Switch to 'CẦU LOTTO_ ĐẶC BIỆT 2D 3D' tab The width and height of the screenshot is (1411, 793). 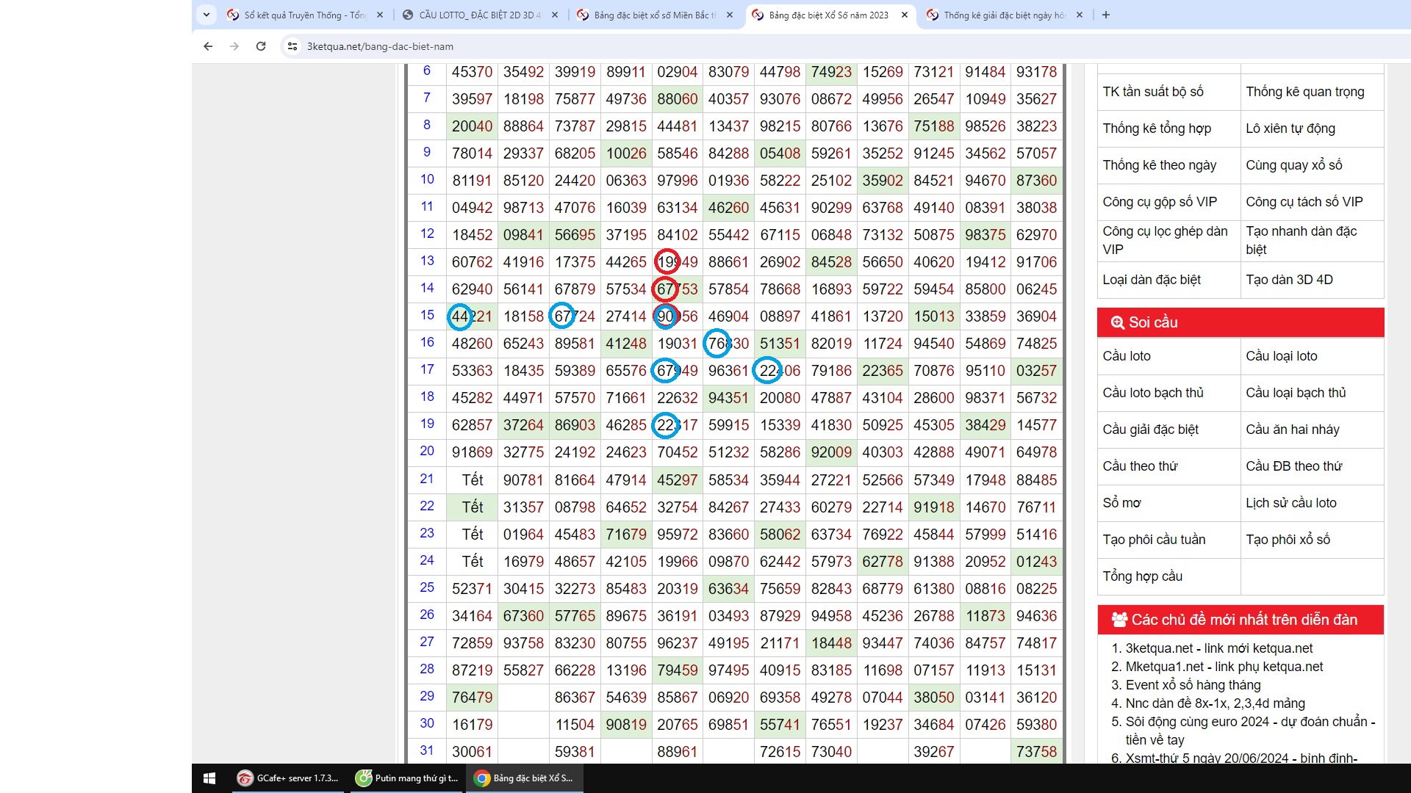[479, 15]
